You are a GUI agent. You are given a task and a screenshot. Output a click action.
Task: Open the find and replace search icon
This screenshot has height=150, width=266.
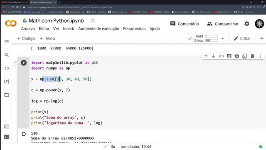[7, 55]
